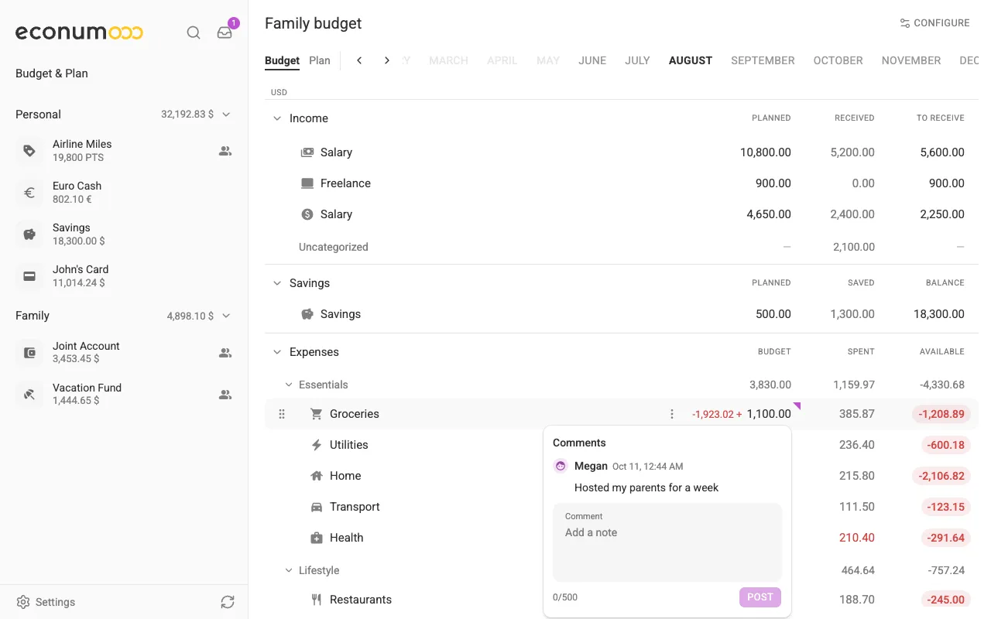Click the econum logo
Screen dimensions: 991x619
coord(79,32)
